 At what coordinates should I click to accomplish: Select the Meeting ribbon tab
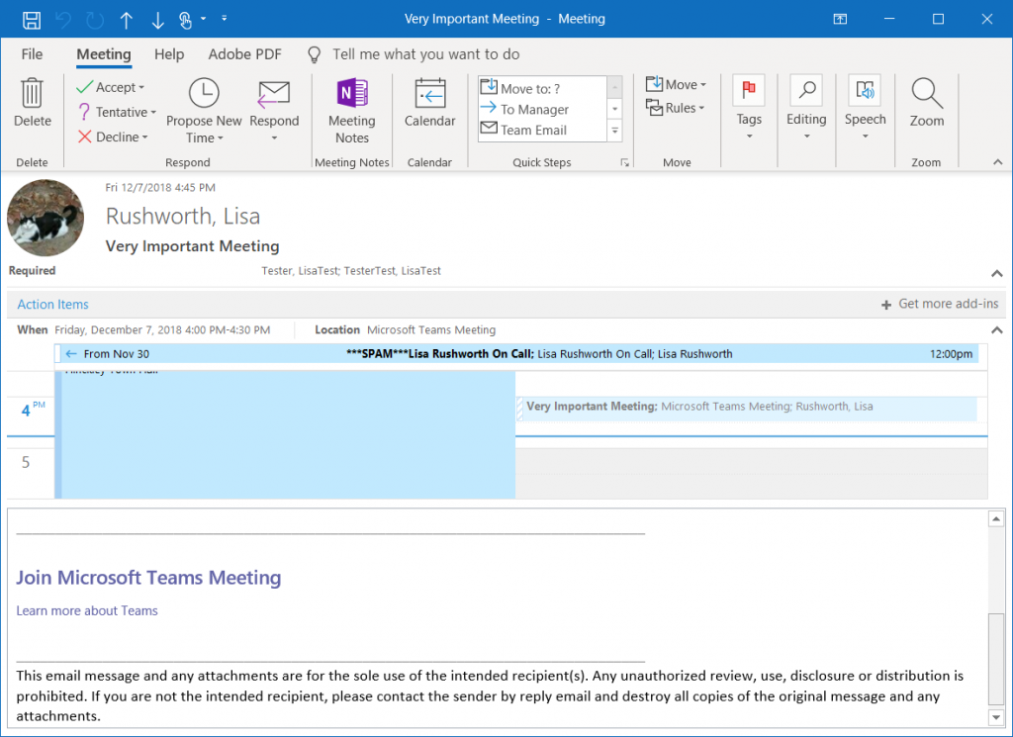click(x=104, y=54)
